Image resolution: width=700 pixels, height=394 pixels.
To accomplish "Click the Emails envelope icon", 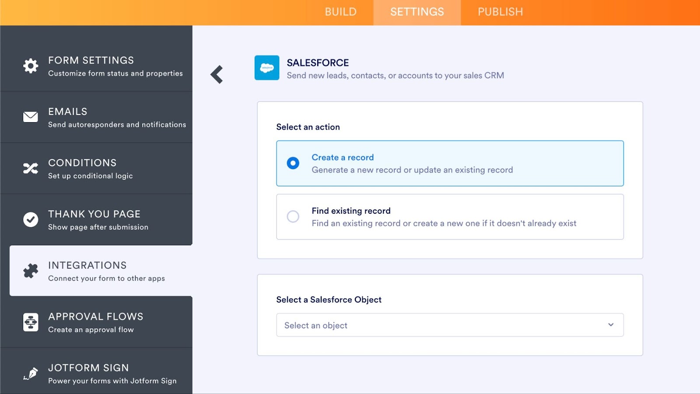I will (x=31, y=117).
